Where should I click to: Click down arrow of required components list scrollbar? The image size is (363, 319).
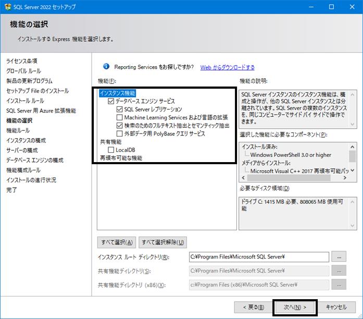[353, 170]
